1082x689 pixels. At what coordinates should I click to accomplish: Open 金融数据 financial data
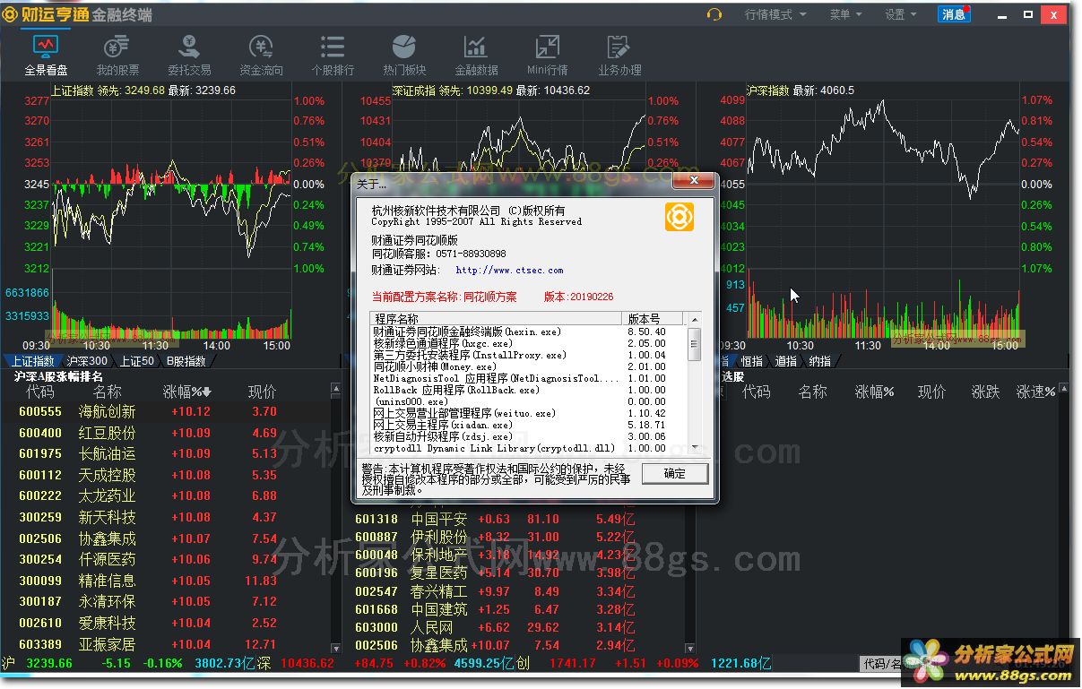point(476,56)
